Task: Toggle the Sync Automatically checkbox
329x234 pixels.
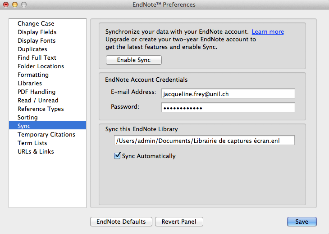Action: [118, 156]
